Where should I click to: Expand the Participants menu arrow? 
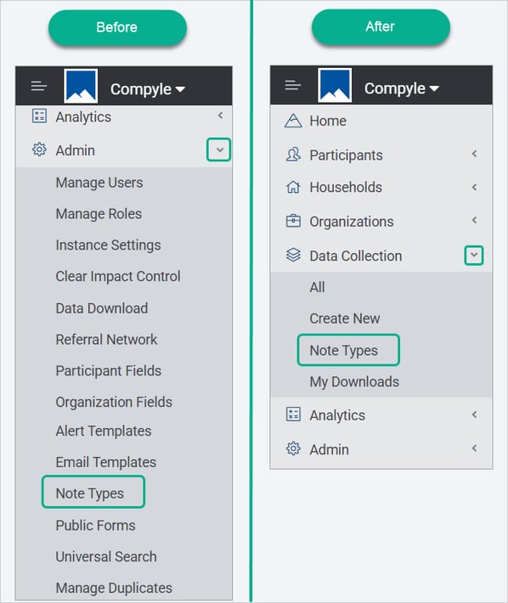(x=475, y=154)
